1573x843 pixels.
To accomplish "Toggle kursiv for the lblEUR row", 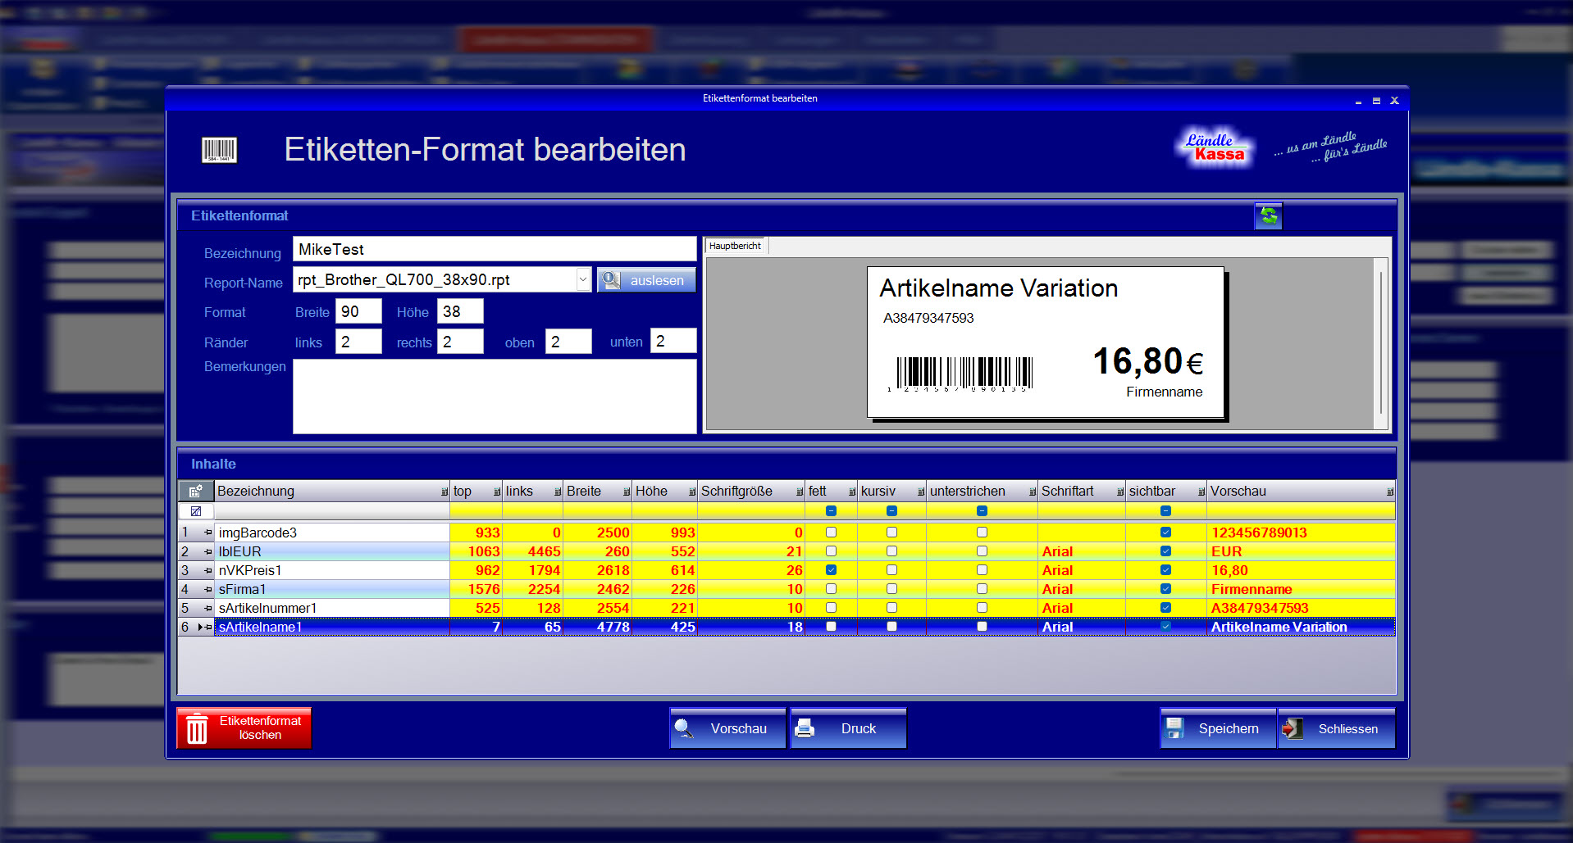I will [891, 551].
